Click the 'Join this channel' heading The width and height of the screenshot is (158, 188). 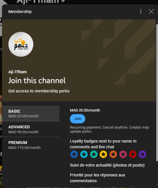[x=37, y=80]
